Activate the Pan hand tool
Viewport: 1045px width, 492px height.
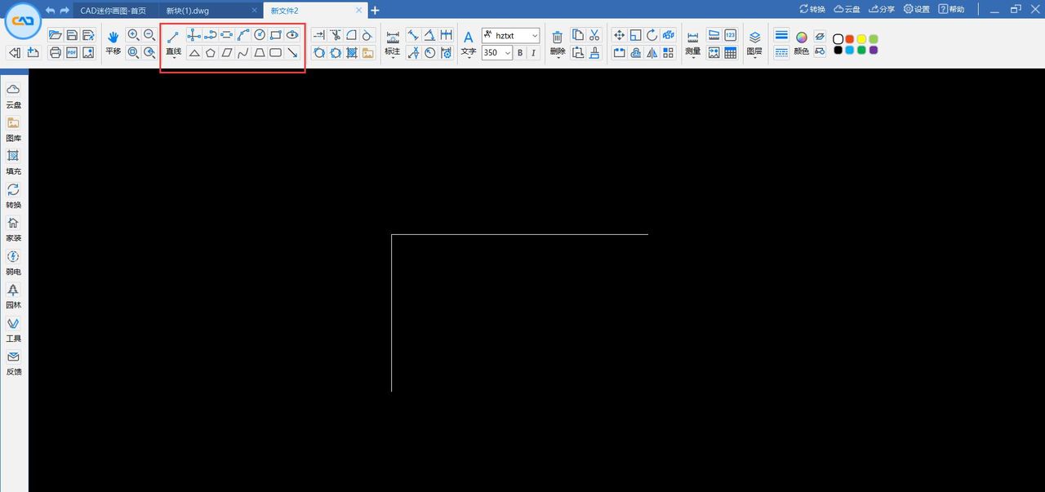(x=113, y=37)
